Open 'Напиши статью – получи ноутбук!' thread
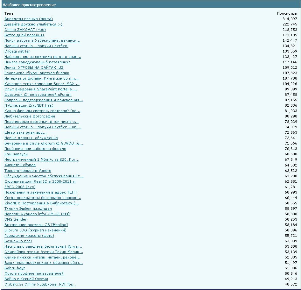 click(37, 46)
